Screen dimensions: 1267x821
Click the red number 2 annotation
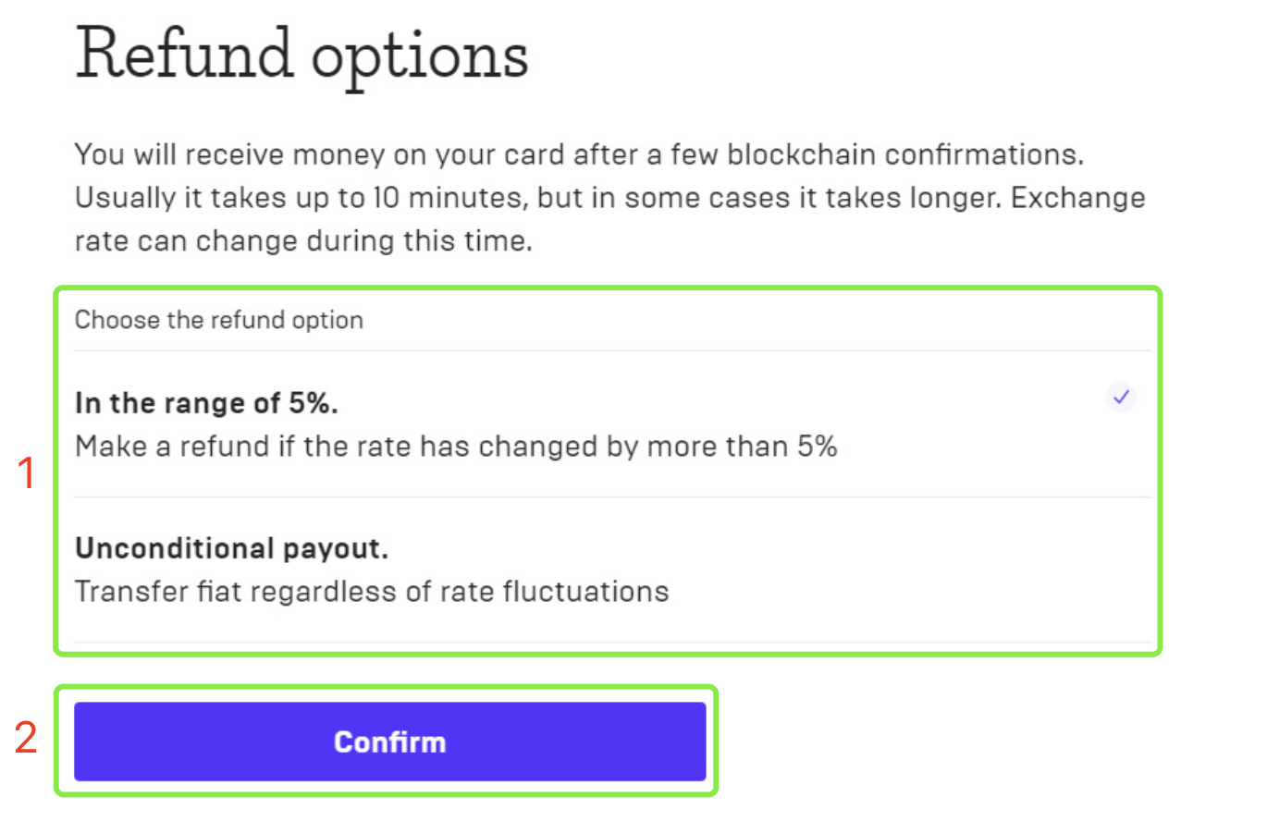26,739
